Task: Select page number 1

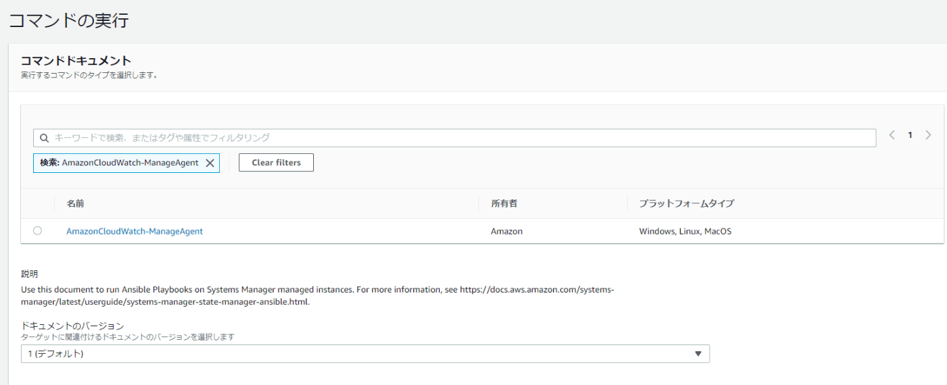Action: point(910,135)
